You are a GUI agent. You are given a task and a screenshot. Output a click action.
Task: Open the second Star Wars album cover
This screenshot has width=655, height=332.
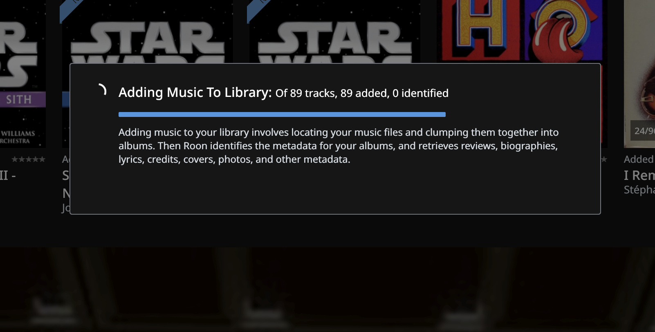pyautogui.click(x=334, y=32)
